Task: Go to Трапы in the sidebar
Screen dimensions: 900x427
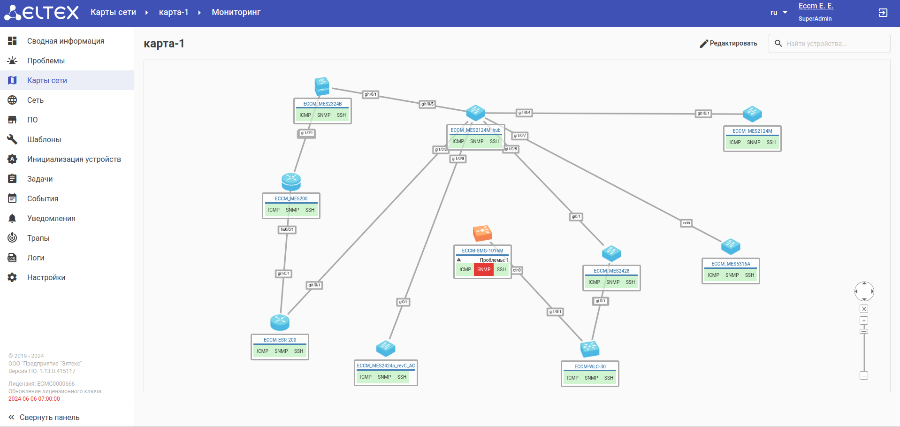Action: click(x=67, y=238)
